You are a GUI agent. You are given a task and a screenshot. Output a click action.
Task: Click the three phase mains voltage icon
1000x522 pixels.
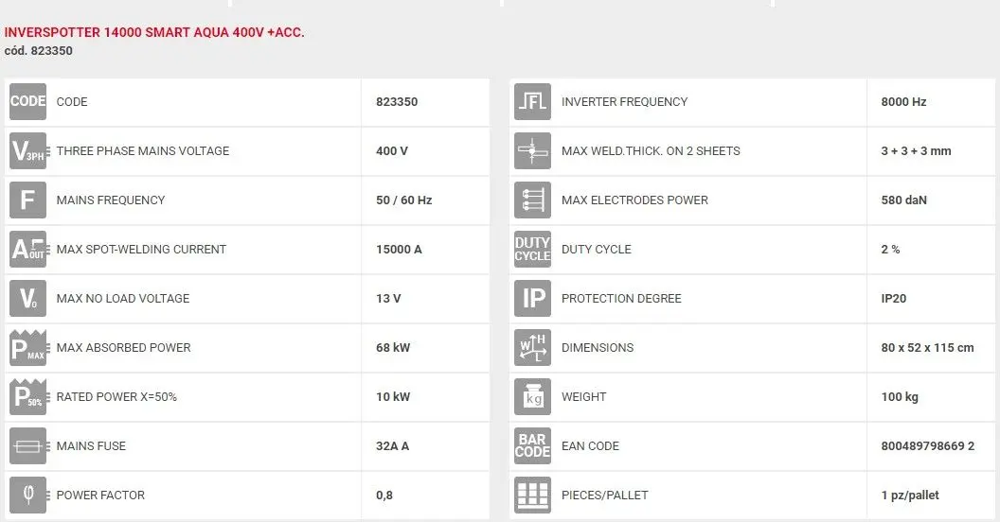point(27,151)
